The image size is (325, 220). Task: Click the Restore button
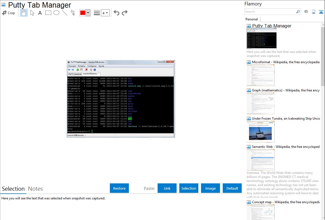119,188
